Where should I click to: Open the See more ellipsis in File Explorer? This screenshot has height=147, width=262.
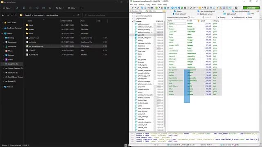click(82, 8)
